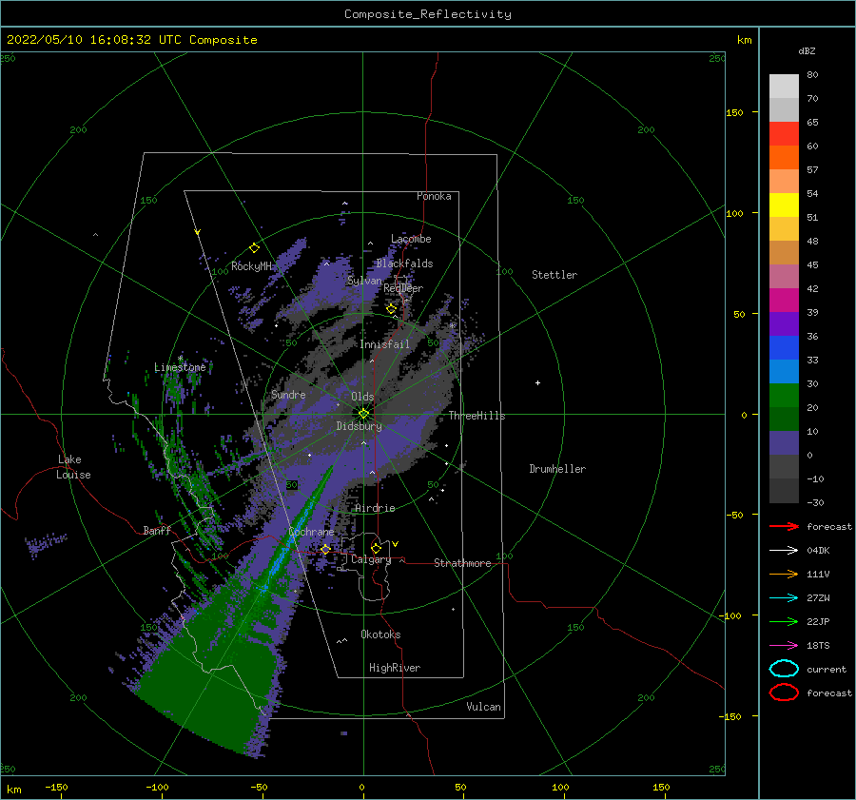Click the cyan current ellipse legend icon
The height and width of the screenshot is (800, 856).
pos(784,669)
